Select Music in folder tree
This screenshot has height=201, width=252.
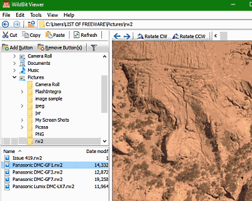[x=33, y=70]
